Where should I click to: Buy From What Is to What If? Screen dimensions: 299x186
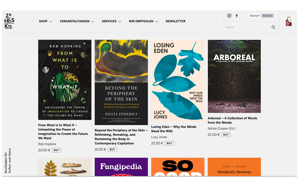pos(56,150)
